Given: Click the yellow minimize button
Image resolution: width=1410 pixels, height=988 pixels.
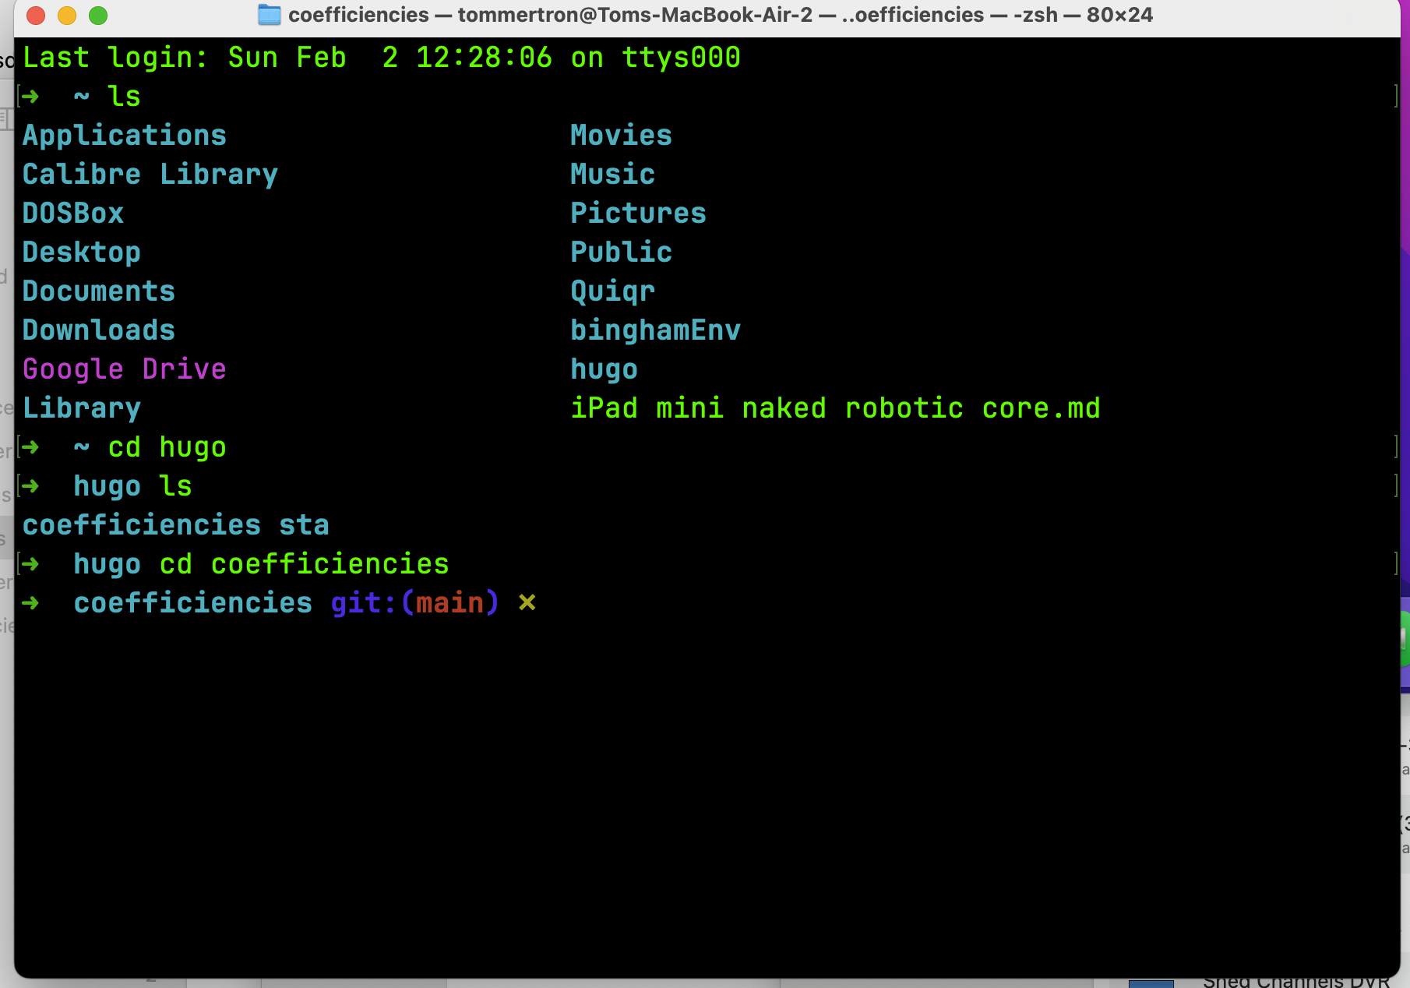Looking at the screenshot, I should 67,15.
